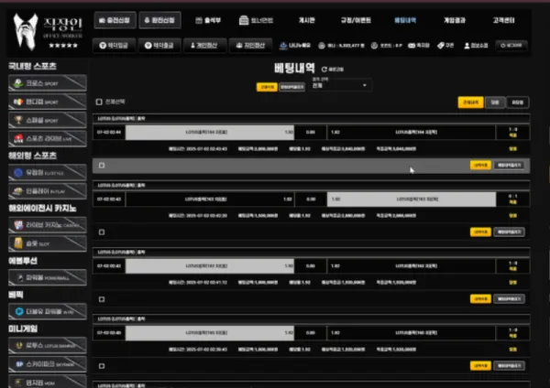Open the 쿠폰 tag icon in header

point(441,46)
